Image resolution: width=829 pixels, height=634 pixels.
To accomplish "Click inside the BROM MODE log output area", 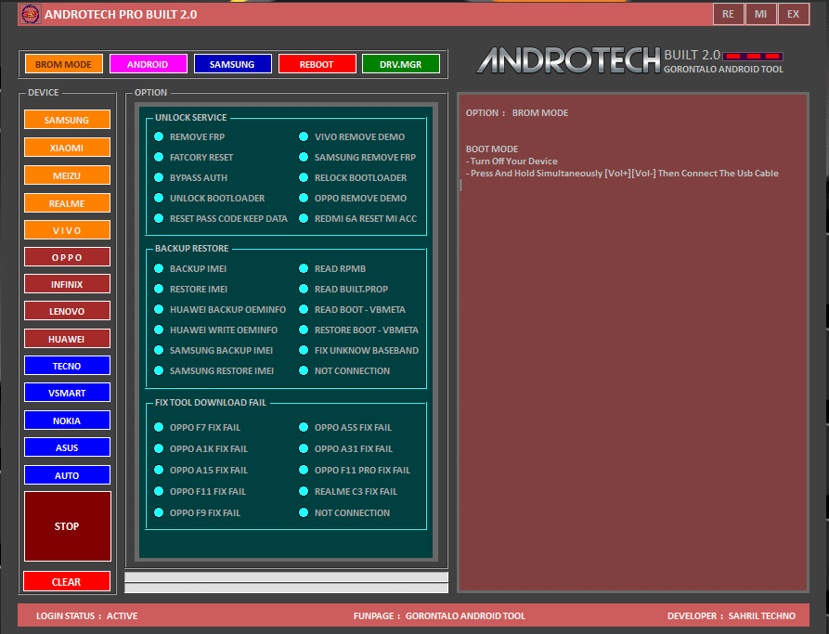I will click(633, 343).
